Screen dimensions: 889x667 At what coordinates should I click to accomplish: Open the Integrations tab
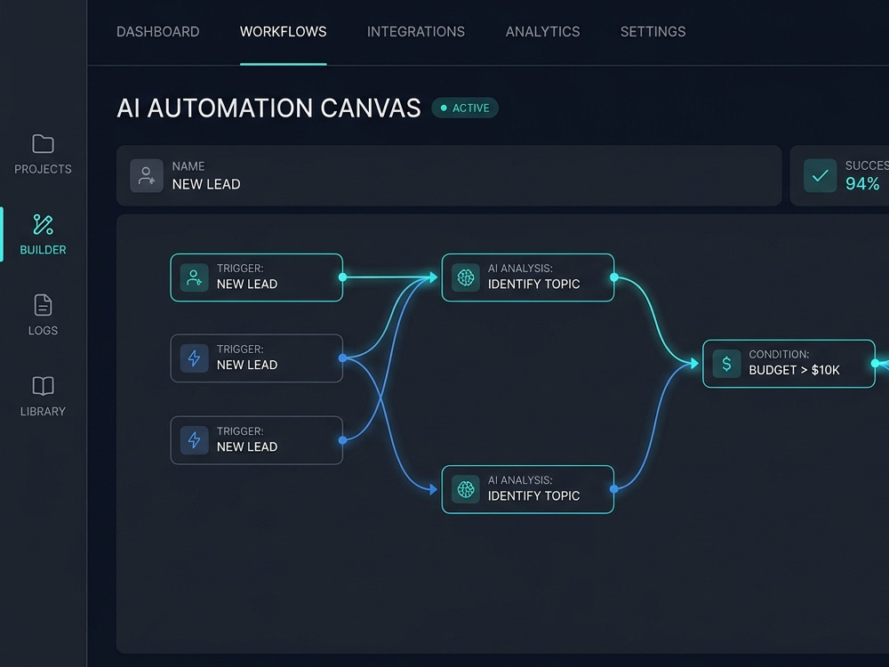(415, 32)
